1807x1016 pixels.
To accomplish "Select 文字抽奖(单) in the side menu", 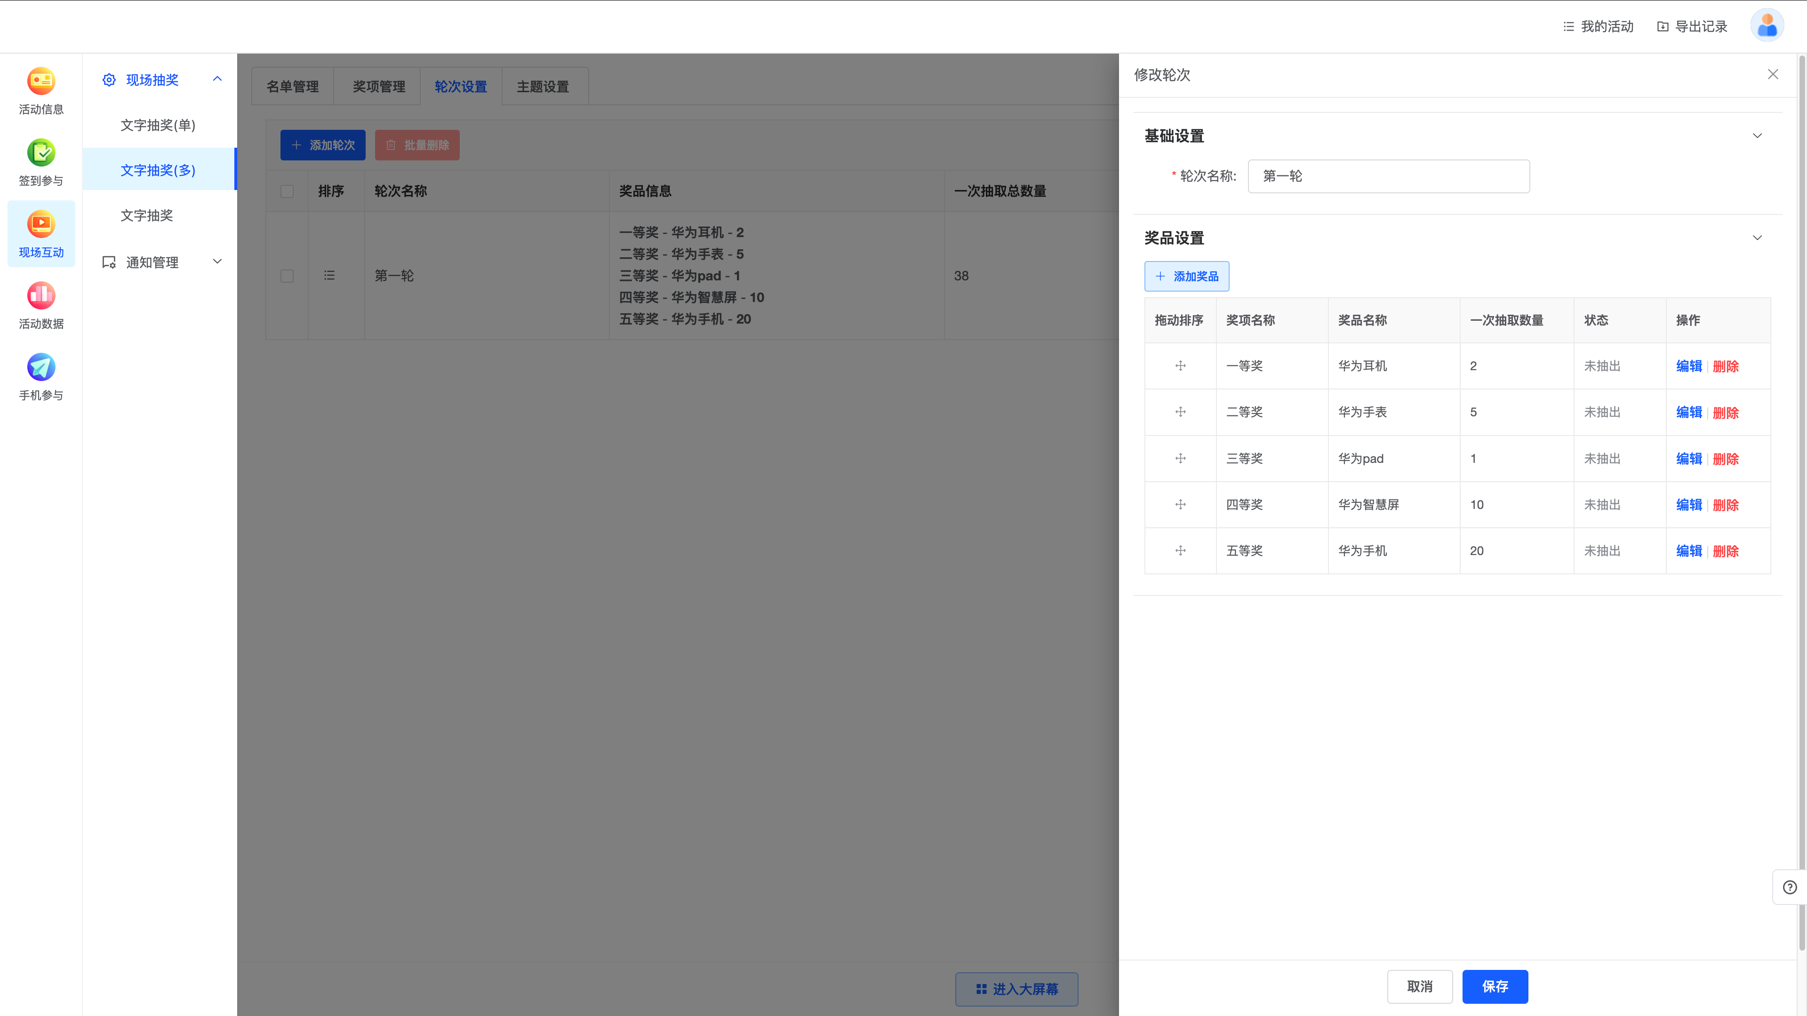I will tap(158, 125).
